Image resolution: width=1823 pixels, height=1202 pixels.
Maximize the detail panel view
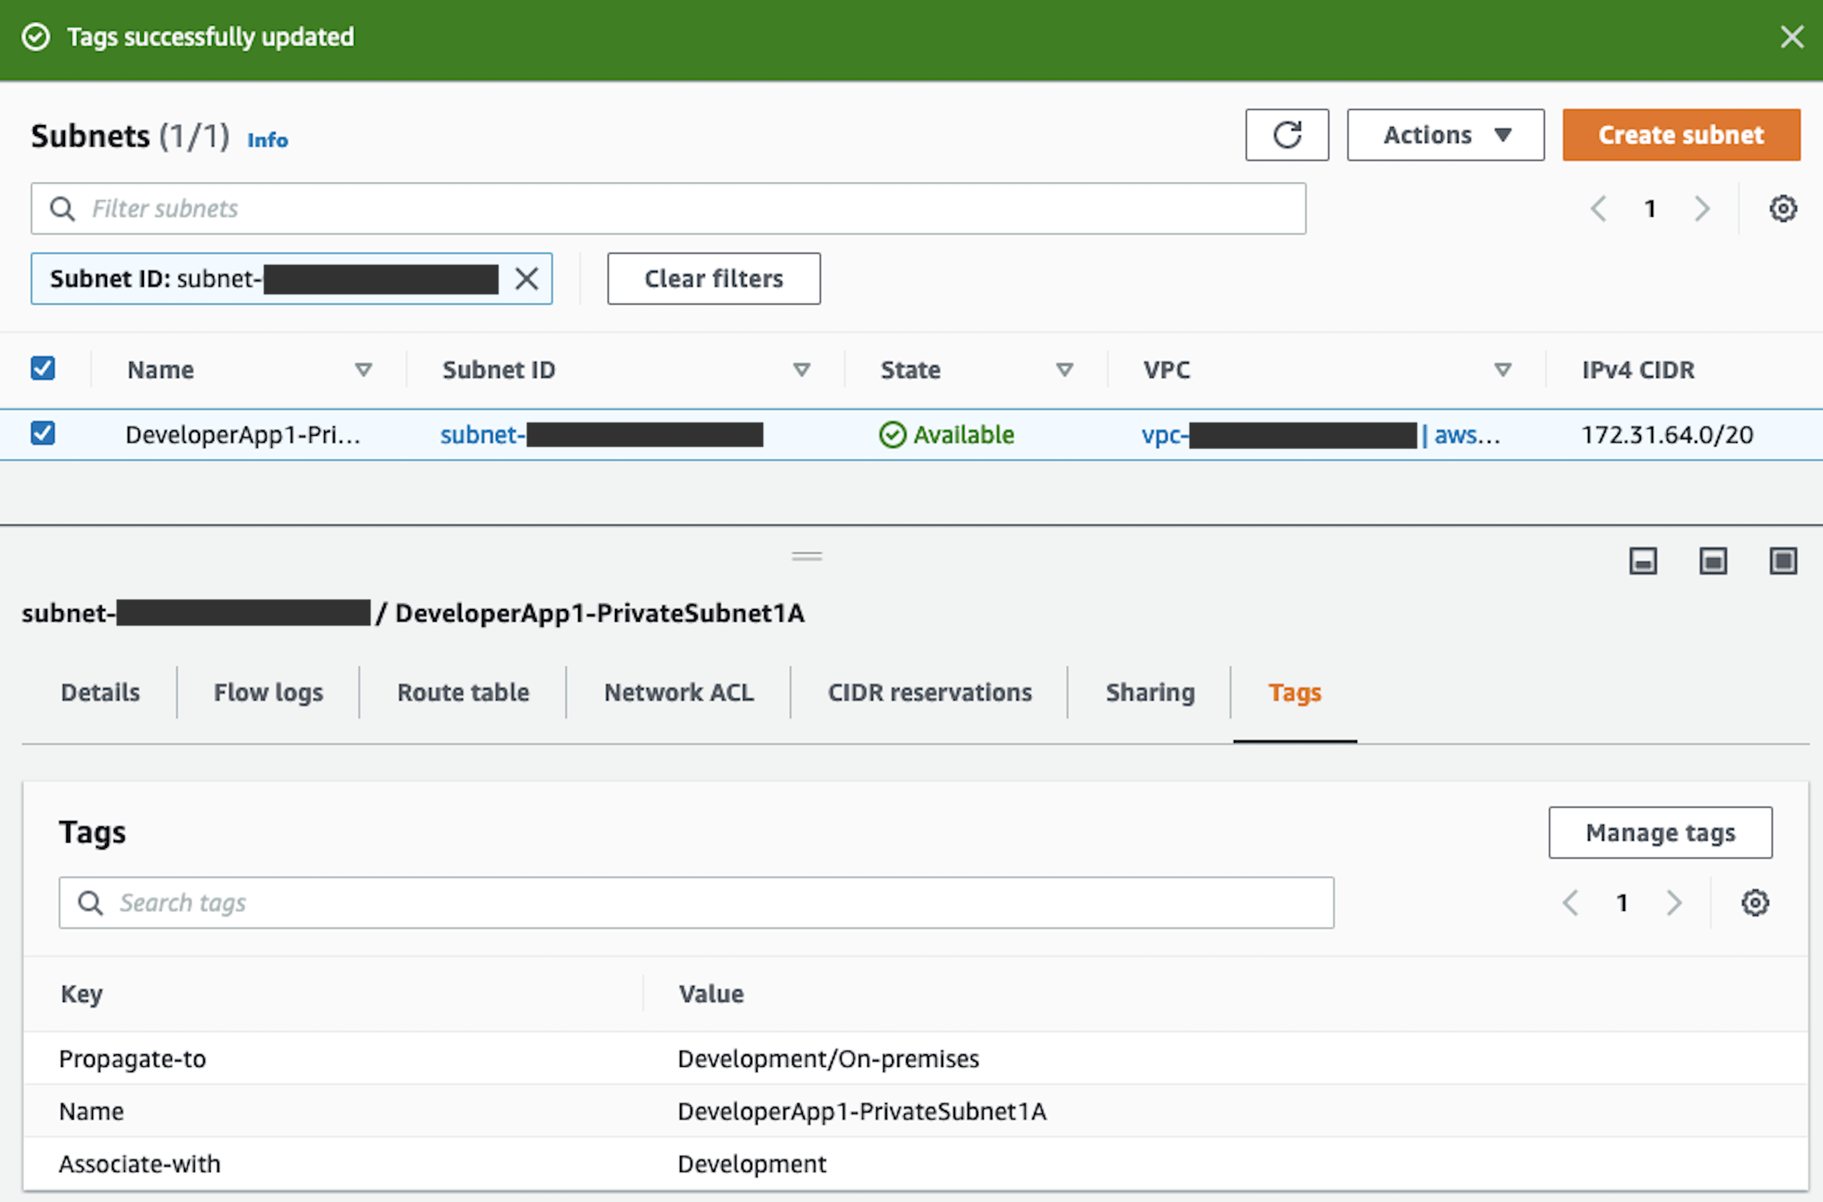click(1782, 560)
